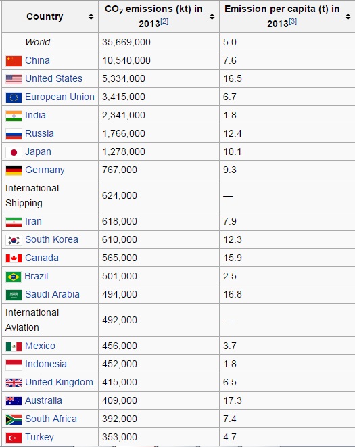Select the World row label
The width and height of the screenshot is (355, 447).
38,42
